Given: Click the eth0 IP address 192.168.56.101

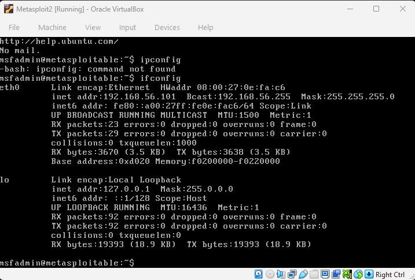Looking at the screenshot, I should [x=139, y=96].
